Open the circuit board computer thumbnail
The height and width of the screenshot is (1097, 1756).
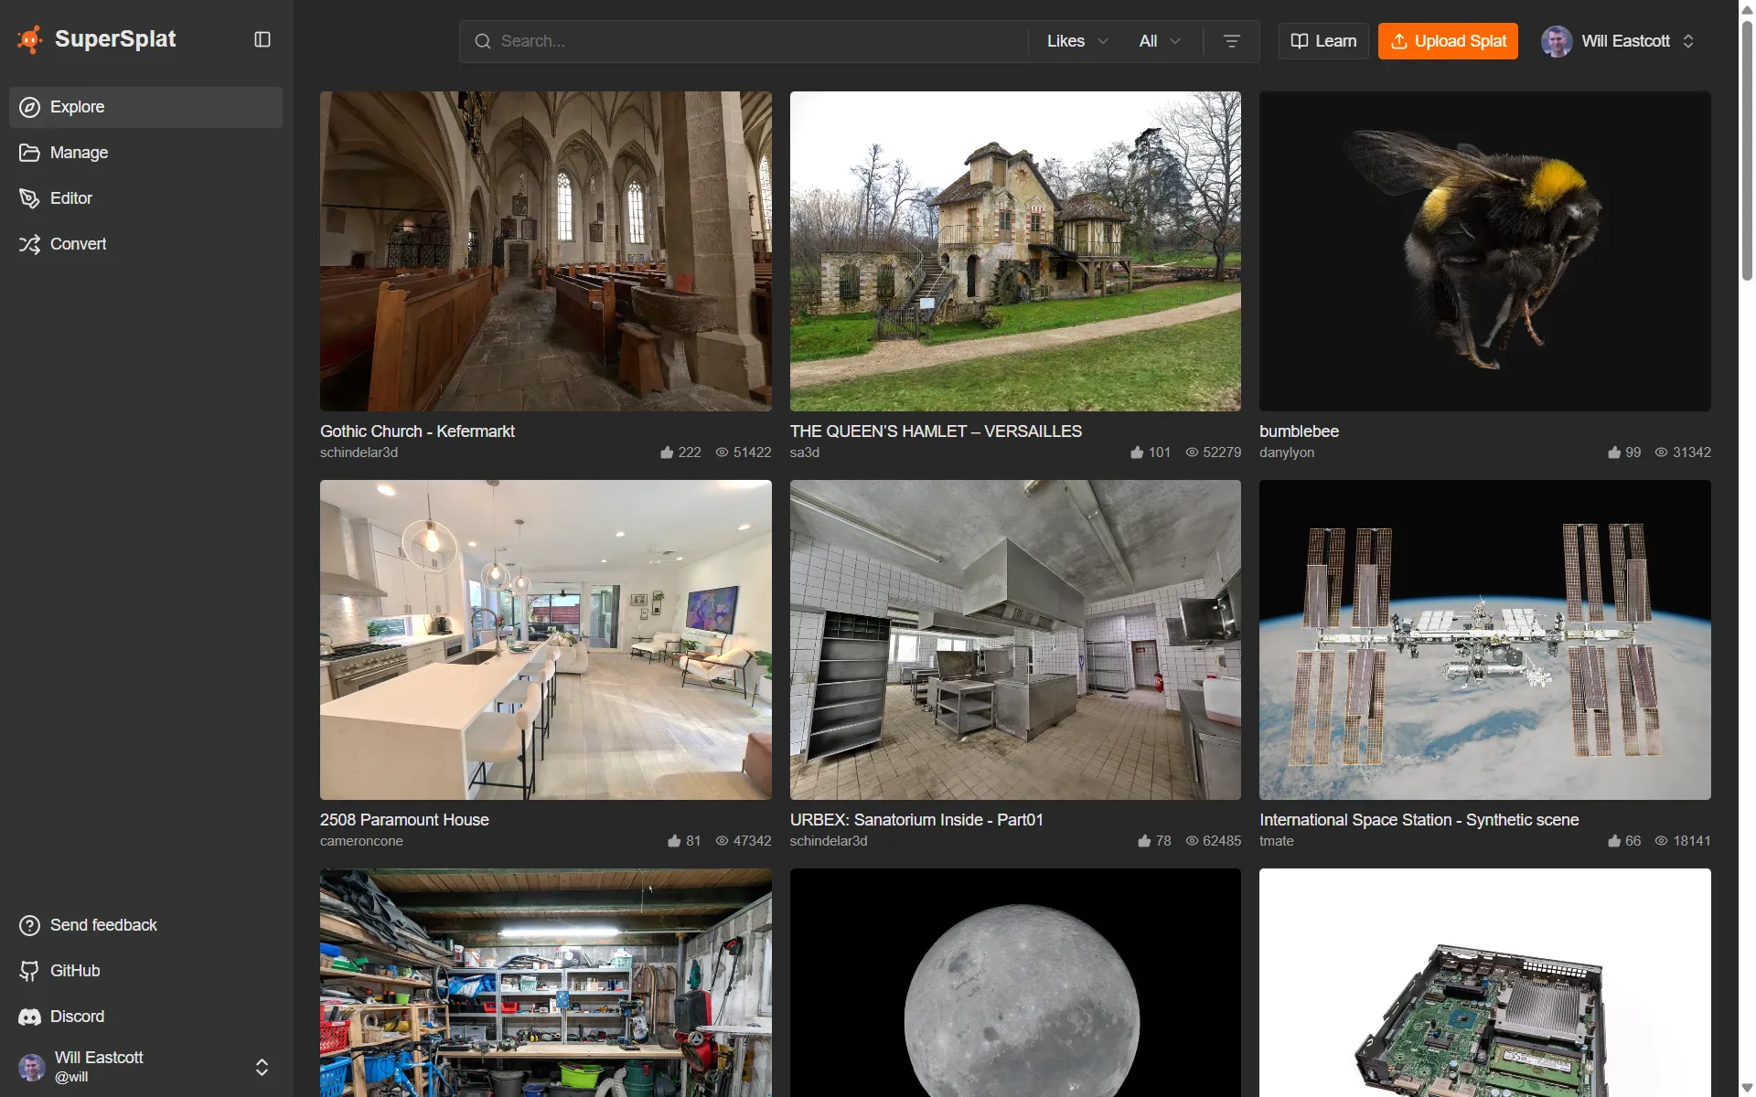[x=1485, y=983]
